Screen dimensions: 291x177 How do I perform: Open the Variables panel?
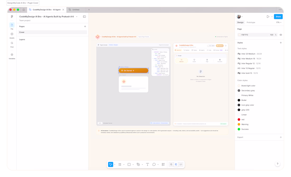(12, 56)
